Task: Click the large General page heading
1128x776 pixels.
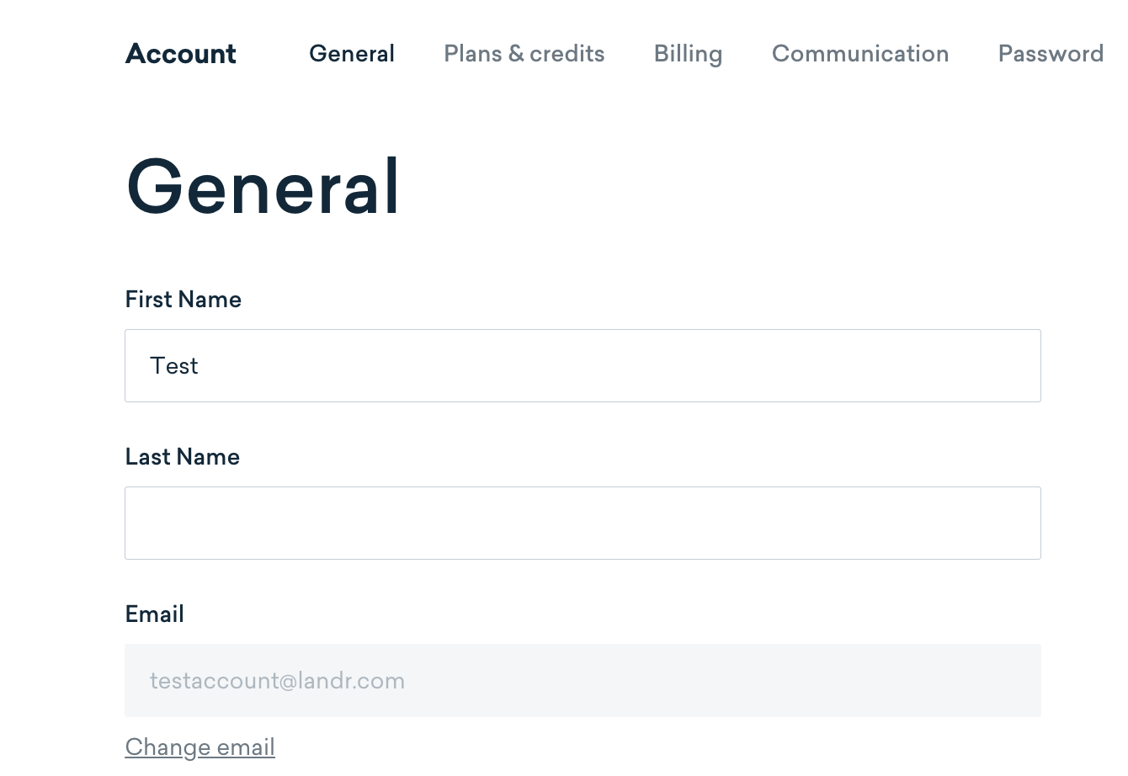Action: click(x=263, y=187)
